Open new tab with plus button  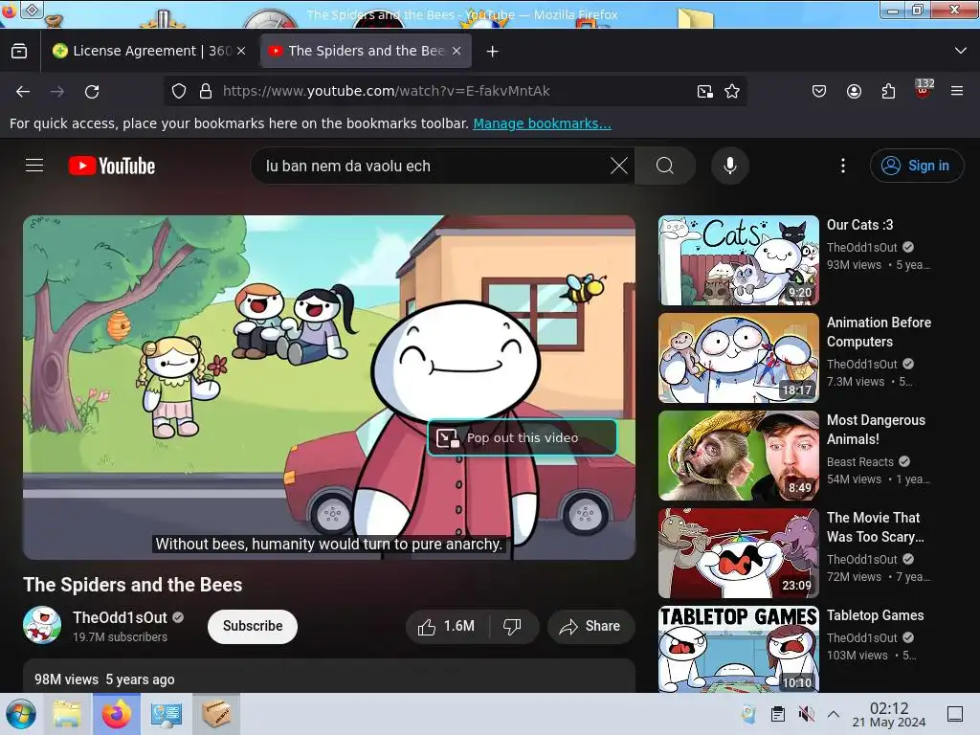click(x=493, y=52)
